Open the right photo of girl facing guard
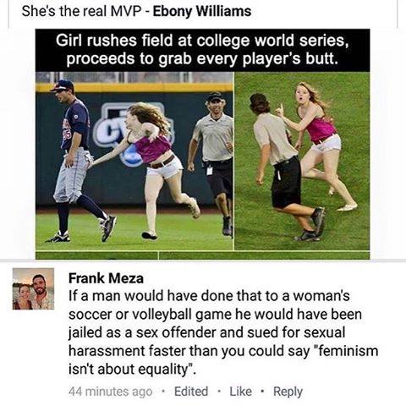Viewport: 406px width, 406px height. 302,161
